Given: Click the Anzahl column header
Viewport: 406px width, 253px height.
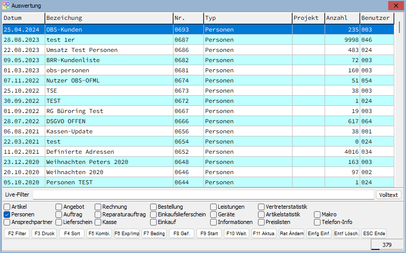Looking at the screenshot, I should click(342, 18).
